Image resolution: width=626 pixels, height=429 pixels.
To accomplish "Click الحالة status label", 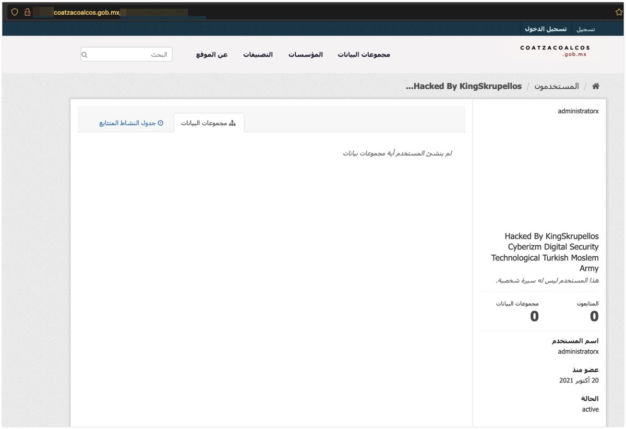I will coord(590,399).
